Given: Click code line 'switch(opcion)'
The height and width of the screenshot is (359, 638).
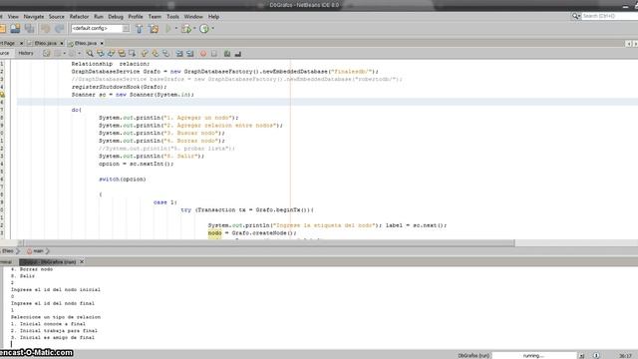Looking at the screenshot, I should (x=122, y=179).
